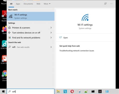Expand the wifi web results chevron
119x94 pixels.
51,47
